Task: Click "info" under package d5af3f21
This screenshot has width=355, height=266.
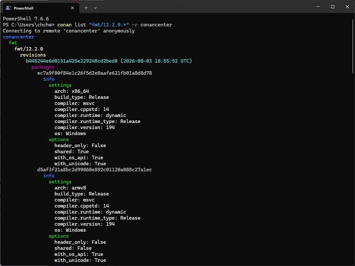Action: point(49,176)
